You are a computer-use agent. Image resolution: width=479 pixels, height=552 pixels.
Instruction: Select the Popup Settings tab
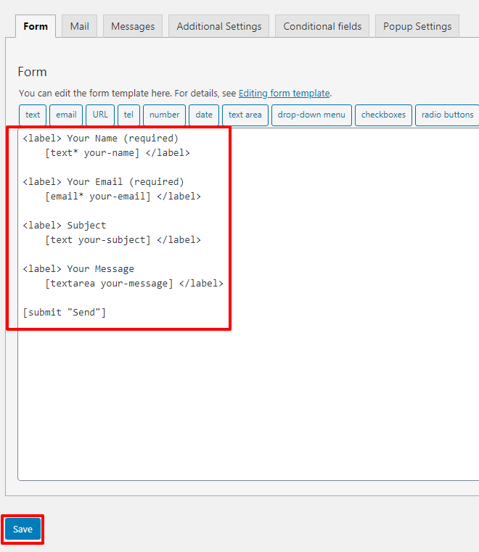[x=417, y=26]
